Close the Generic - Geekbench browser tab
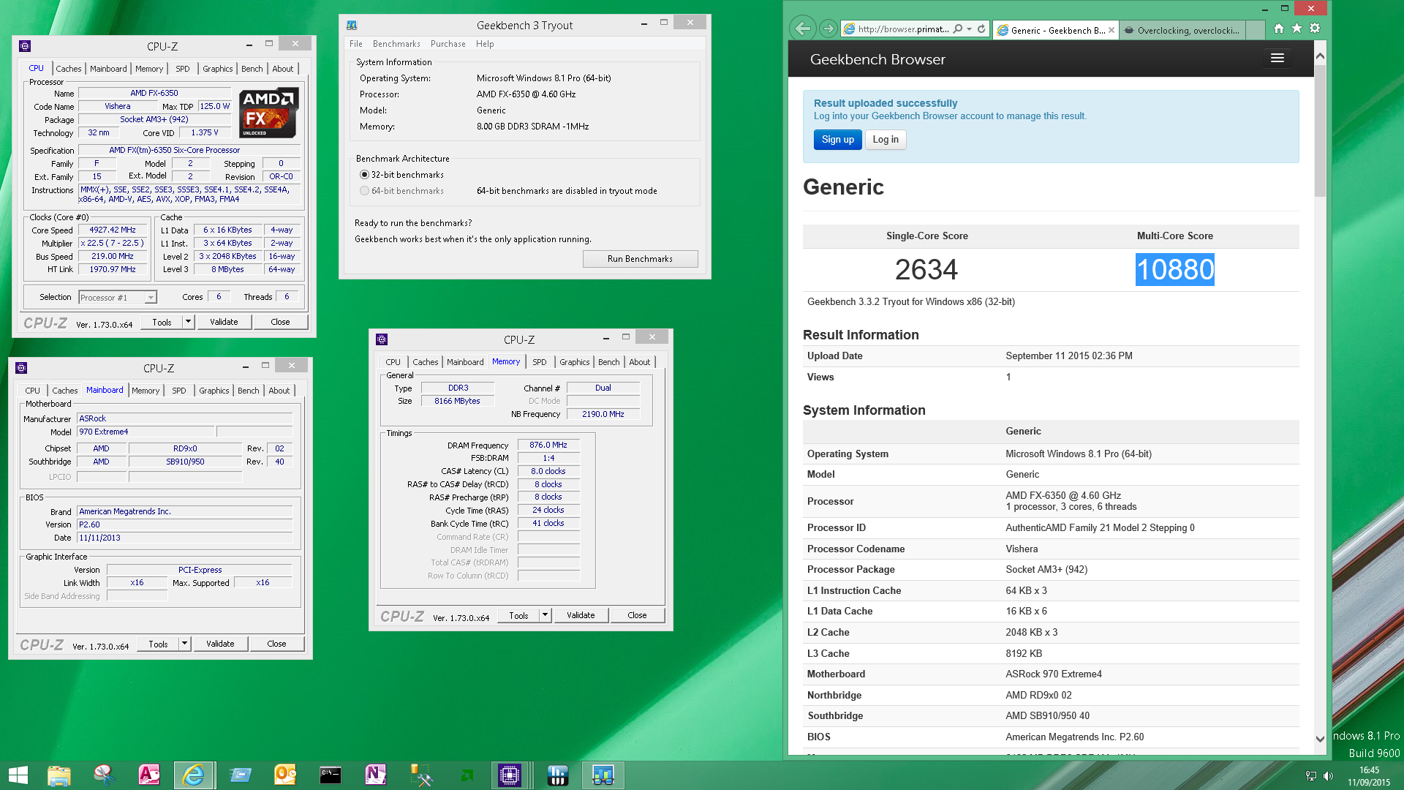The width and height of the screenshot is (1404, 790). pyautogui.click(x=1111, y=30)
